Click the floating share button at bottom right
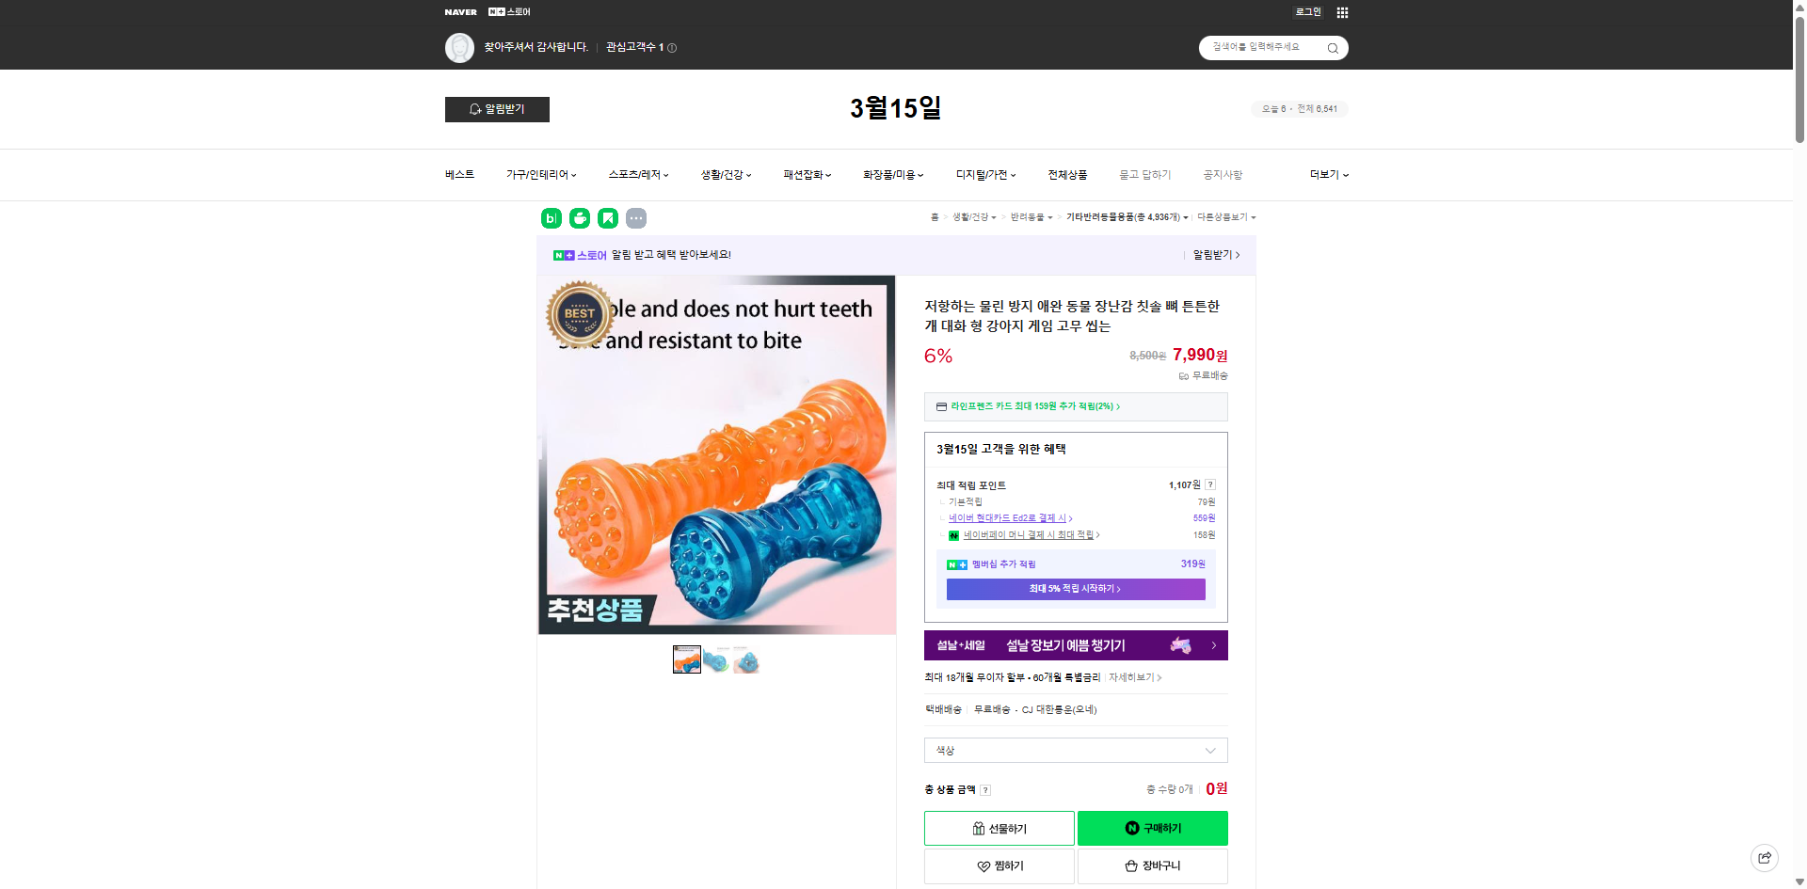 click(x=1764, y=857)
